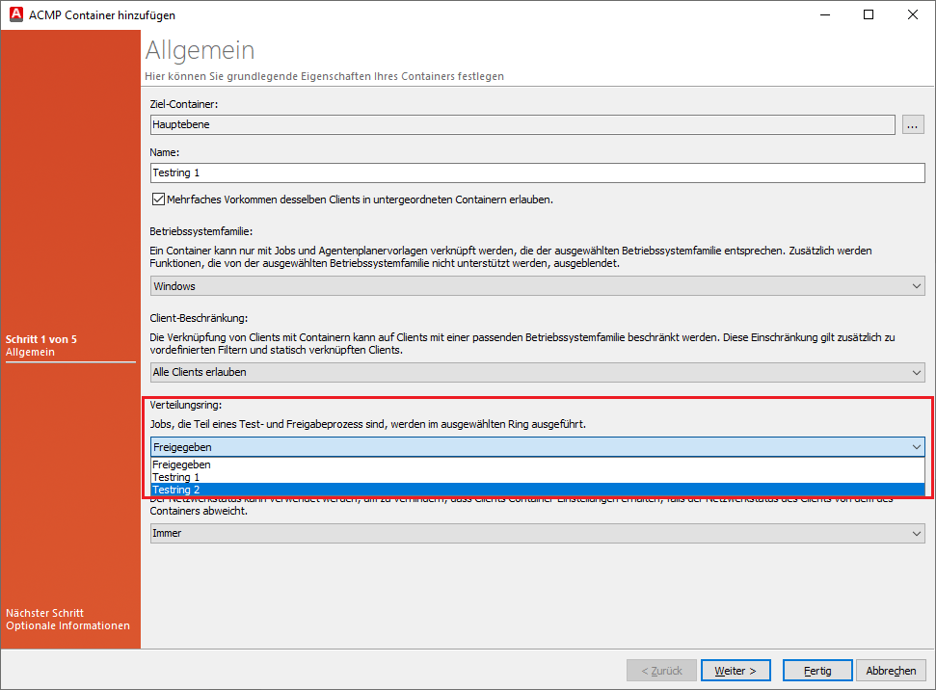936x690 pixels.
Task: Click the Ziel-Container field showing 'Hauptebene'
Action: (x=386, y=123)
